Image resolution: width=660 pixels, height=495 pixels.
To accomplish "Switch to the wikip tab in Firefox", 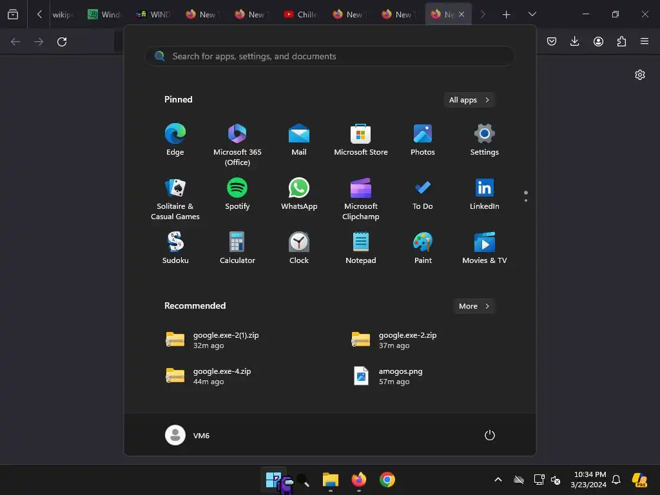I will [63, 14].
